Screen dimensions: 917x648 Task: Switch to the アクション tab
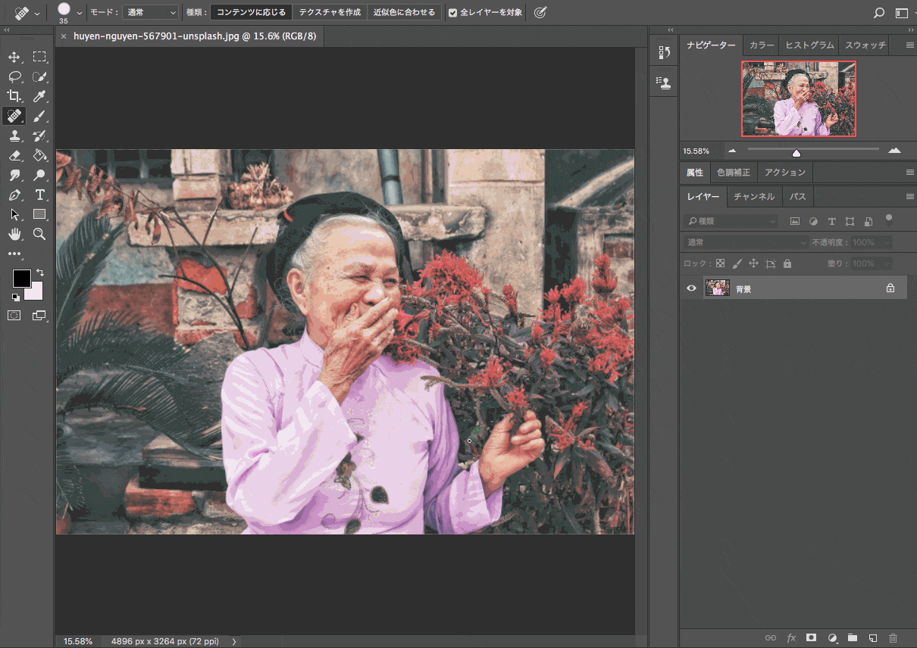[785, 173]
